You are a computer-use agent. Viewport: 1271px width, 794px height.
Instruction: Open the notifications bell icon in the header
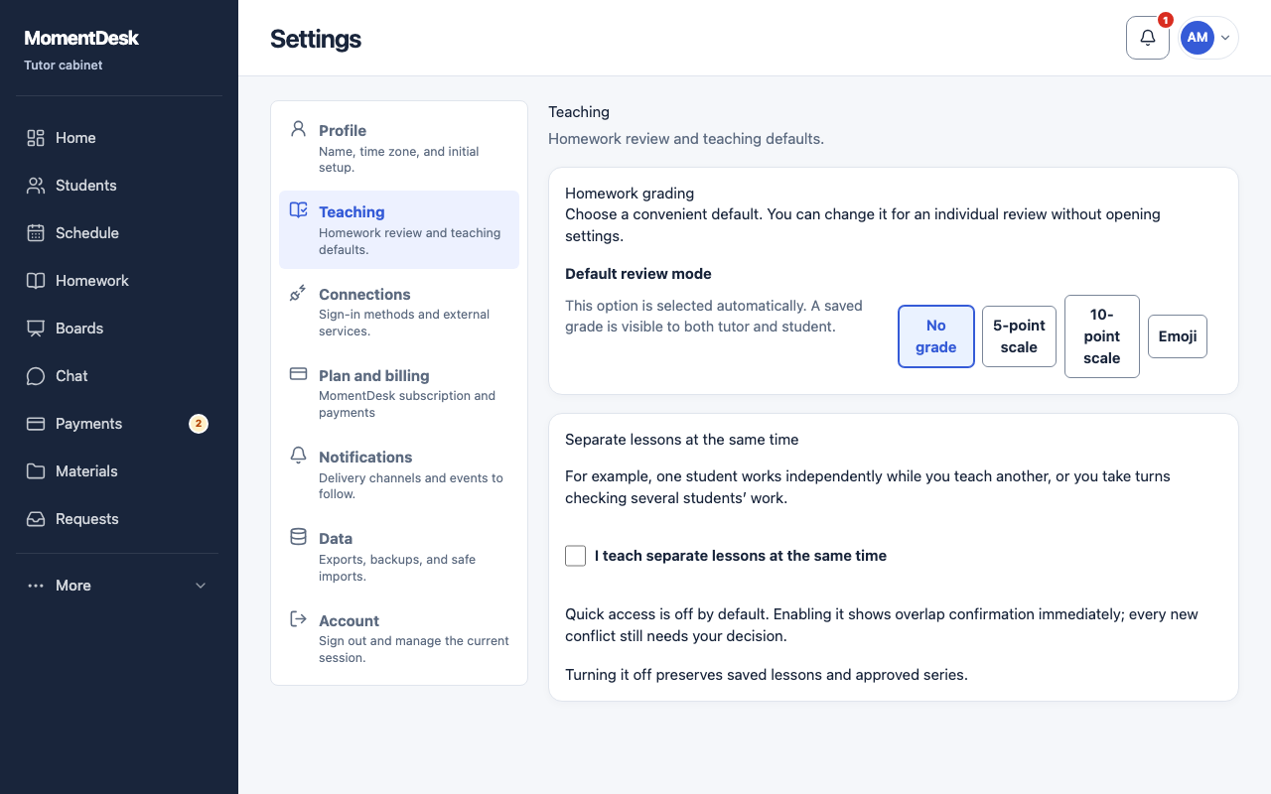click(1148, 38)
